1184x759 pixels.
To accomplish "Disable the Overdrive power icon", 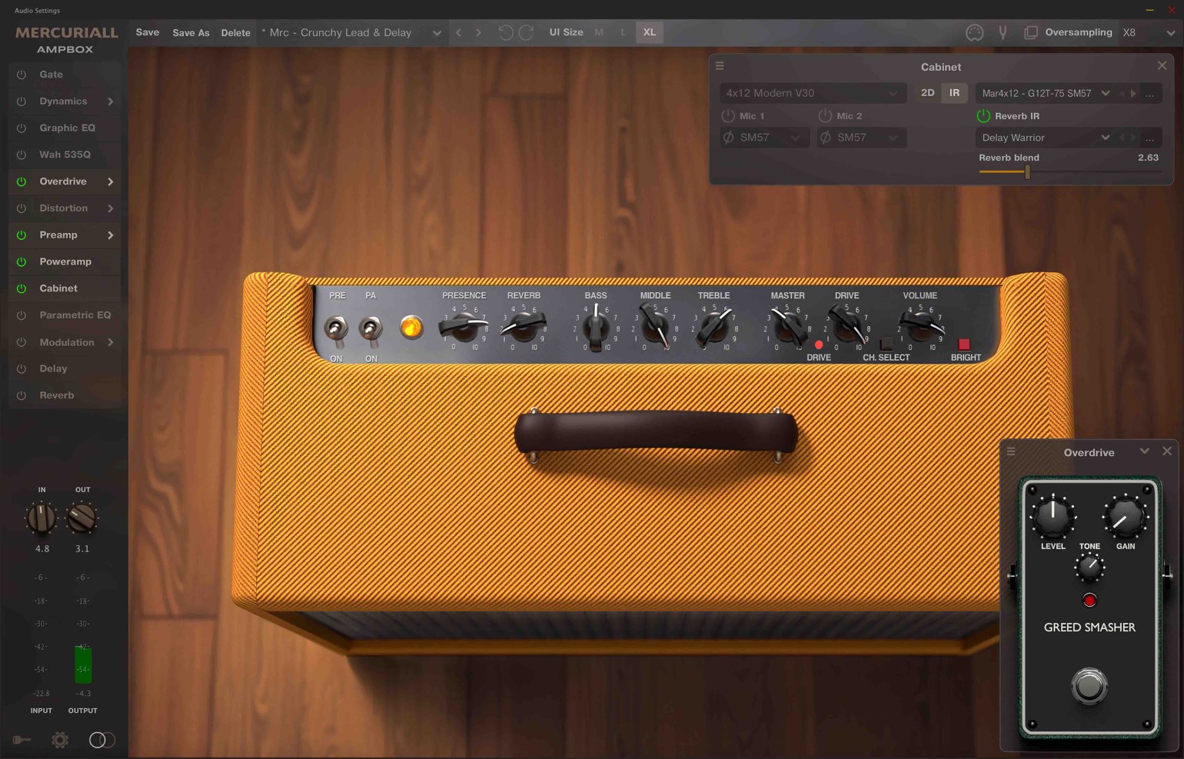I will 22,181.
